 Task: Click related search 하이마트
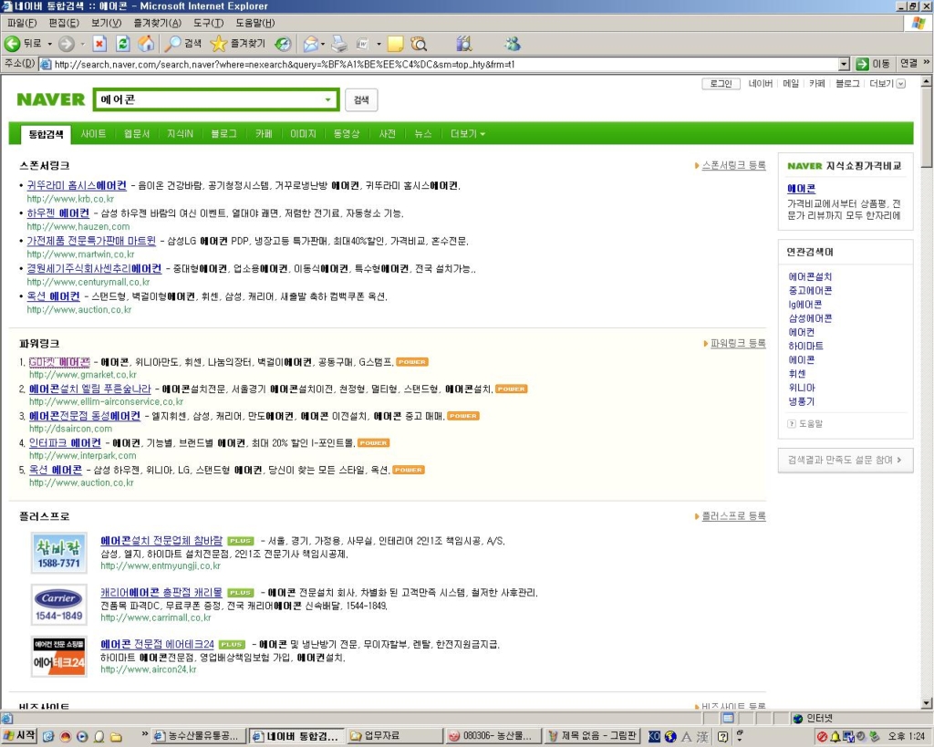click(x=806, y=346)
